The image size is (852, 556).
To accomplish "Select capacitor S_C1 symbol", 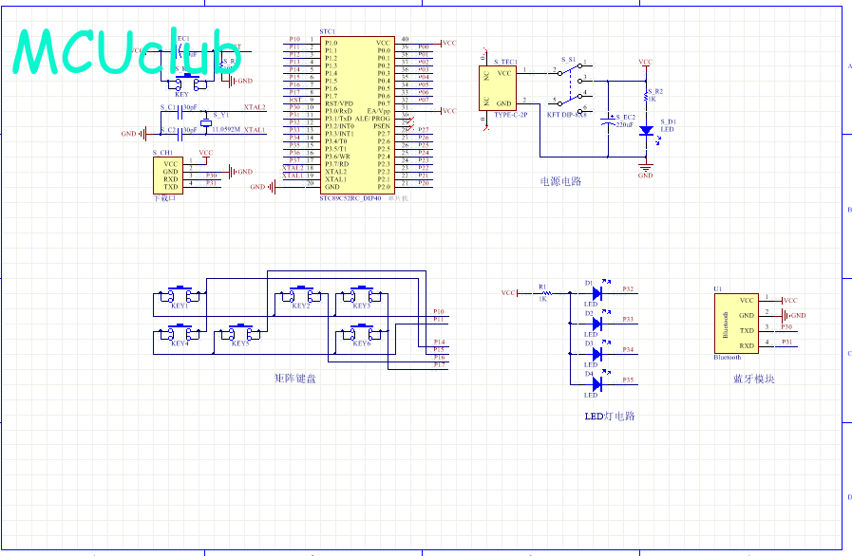I will tap(180, 111).
